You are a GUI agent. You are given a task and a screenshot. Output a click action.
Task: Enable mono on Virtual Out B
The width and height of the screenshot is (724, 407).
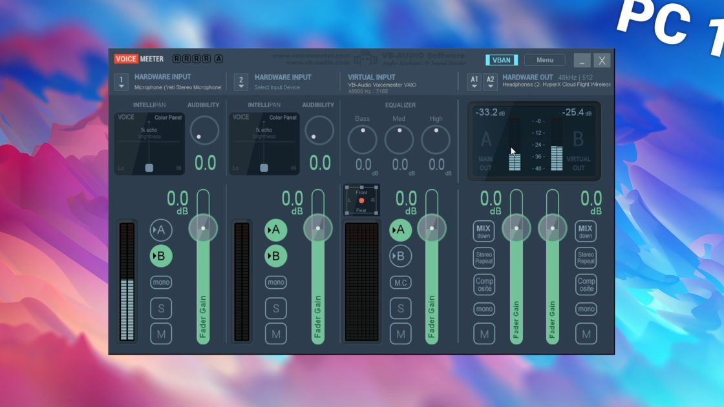(x=586, y=309)
